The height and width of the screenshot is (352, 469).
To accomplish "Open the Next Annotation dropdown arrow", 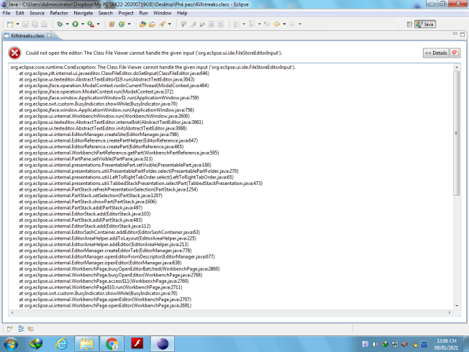I will click(244, 24).
